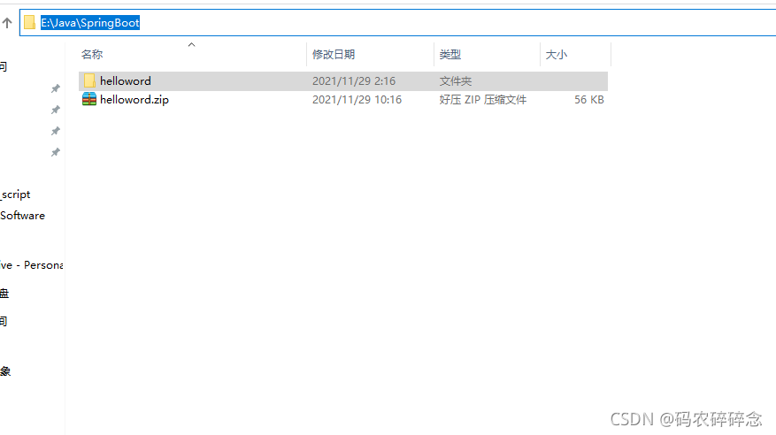The height and width of the screenshot is (435, 776).
Task: Click the 文件夹 type cell
Action: [x=456, y=81]
